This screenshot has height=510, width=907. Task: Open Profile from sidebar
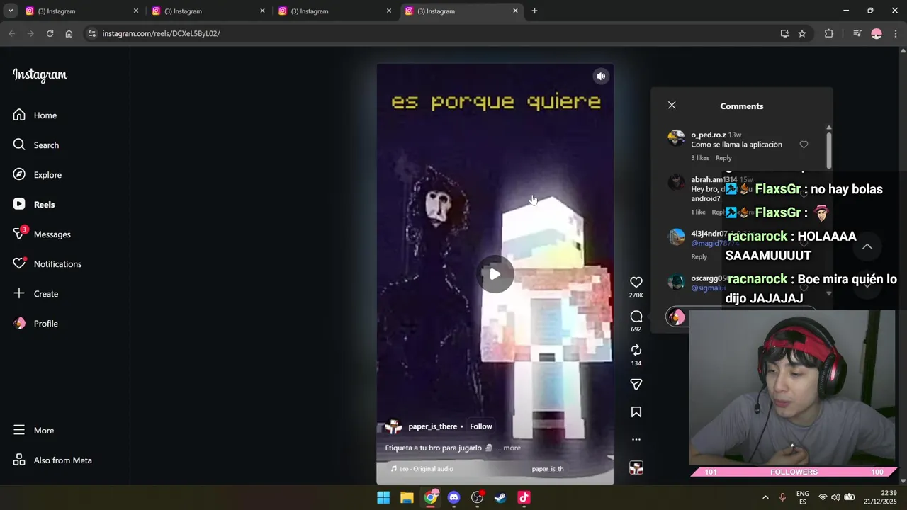click(x=35, y=324)
